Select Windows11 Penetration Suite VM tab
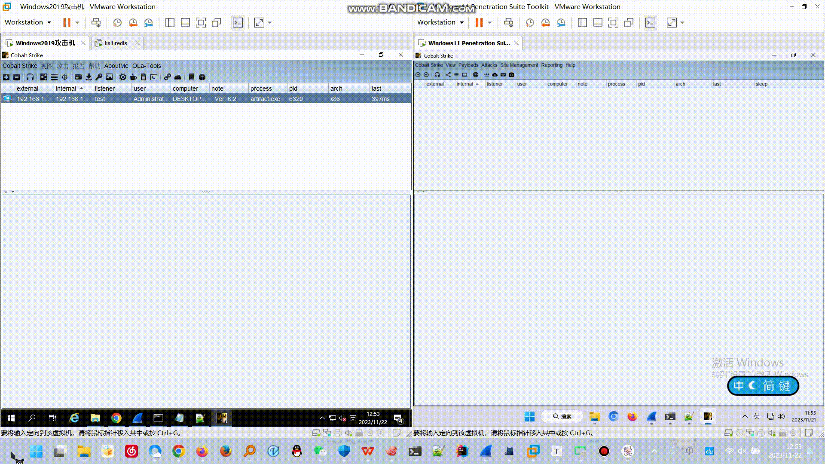The image size is (825, 464). pos(469,43)
